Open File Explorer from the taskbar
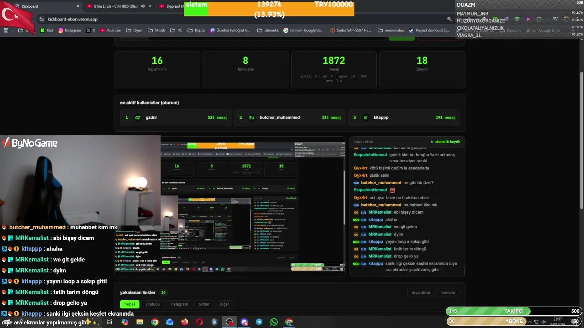The height and width of the screenshot is (328, 584). point(140,322)
